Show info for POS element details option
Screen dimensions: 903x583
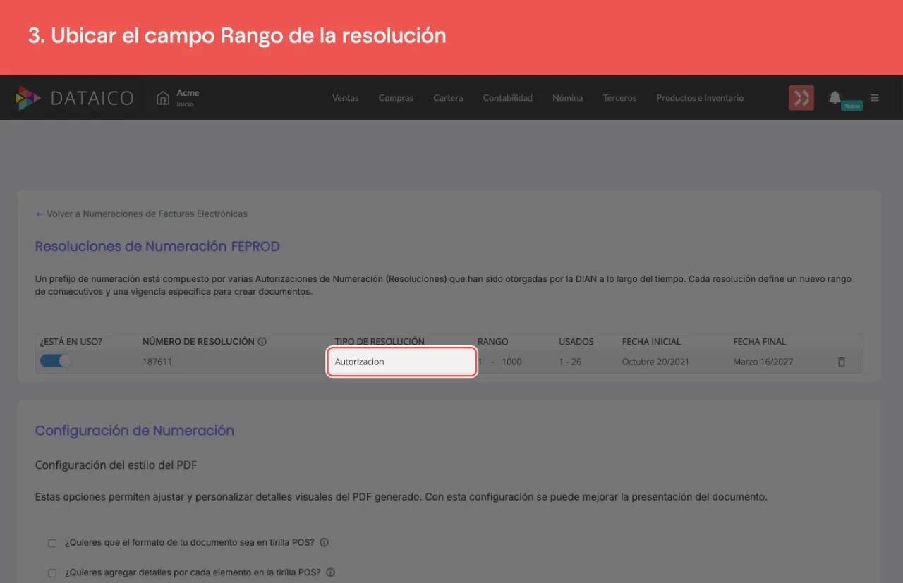tap(330, 572)
